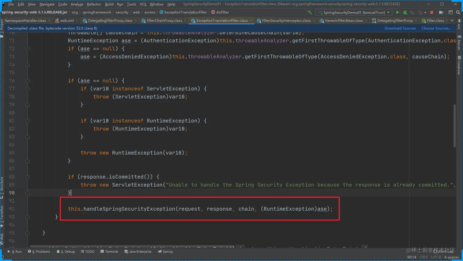Viewport: 463px width, 261px height.
Task: Change the UTF-8 encoding in the status bar
Action: click(x=436, y=257)
